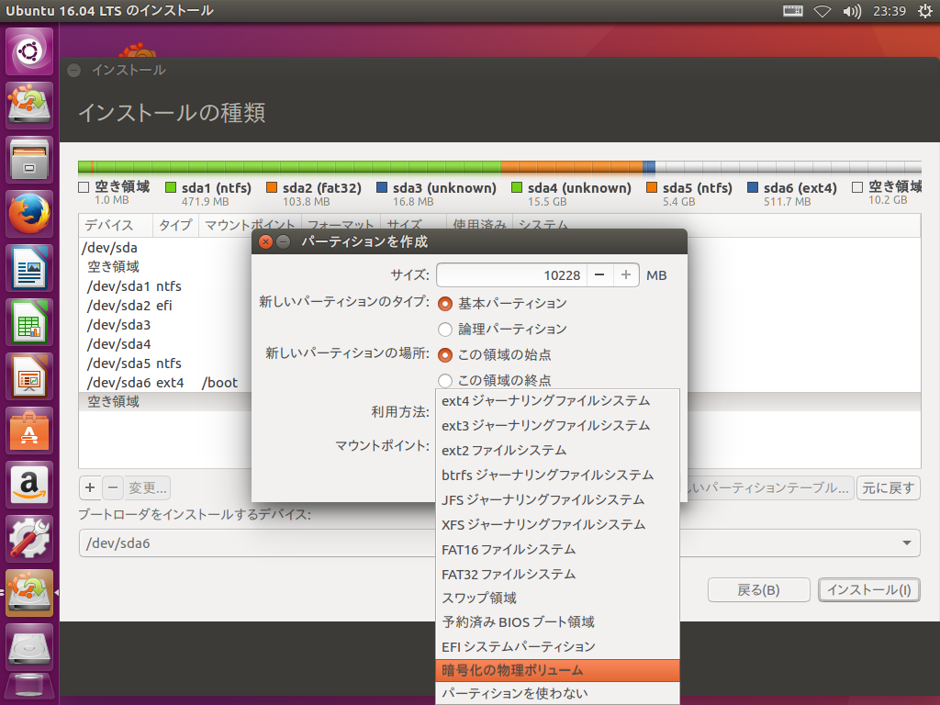Select the logical partition (論理パーティション) radio

(x=445, y=330)
